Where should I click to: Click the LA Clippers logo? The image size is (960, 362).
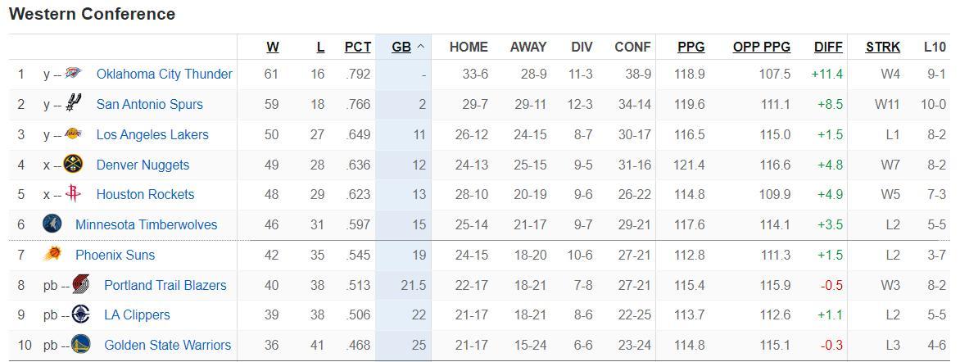(80, 314)
